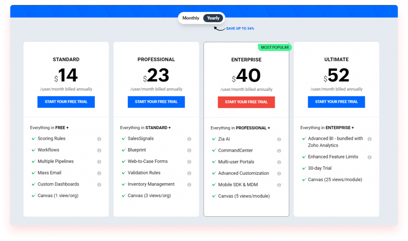This screenshot has width=408, height=241.
Task: Show info for Advanced BI feature
Action: 369,139
